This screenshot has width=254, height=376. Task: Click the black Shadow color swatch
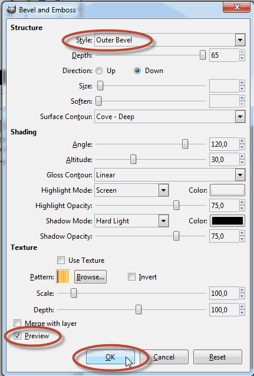point(227,221)
